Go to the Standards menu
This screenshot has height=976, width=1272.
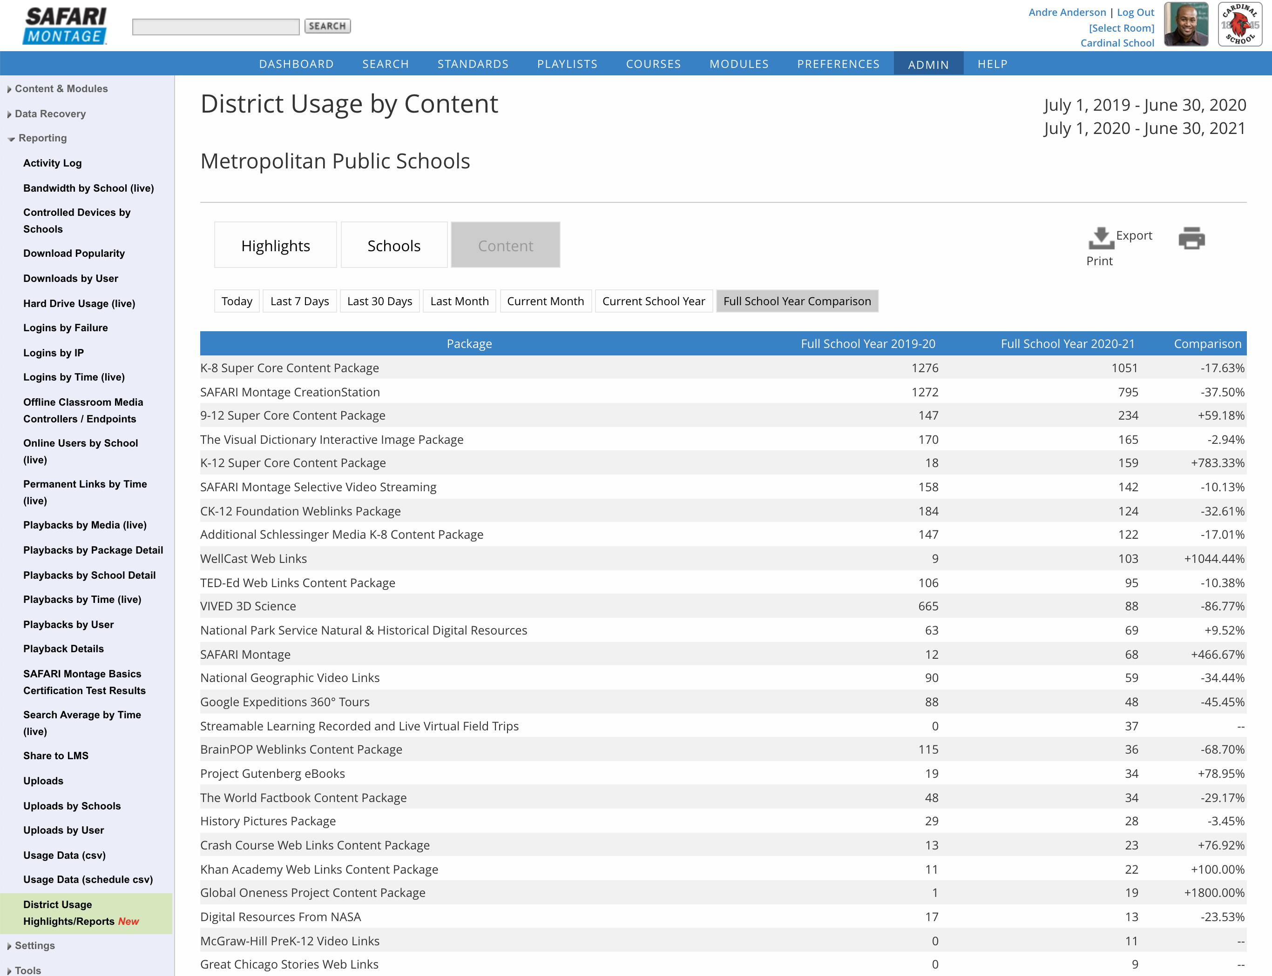473,64
